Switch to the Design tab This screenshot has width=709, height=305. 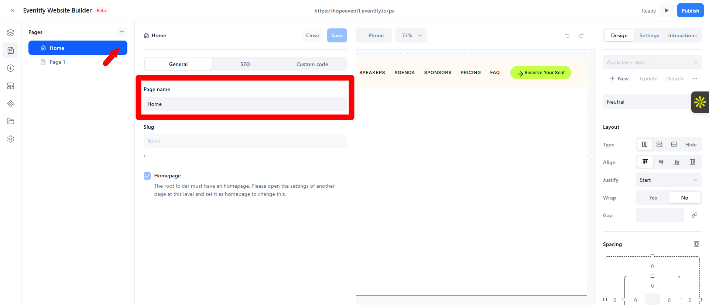619,35
